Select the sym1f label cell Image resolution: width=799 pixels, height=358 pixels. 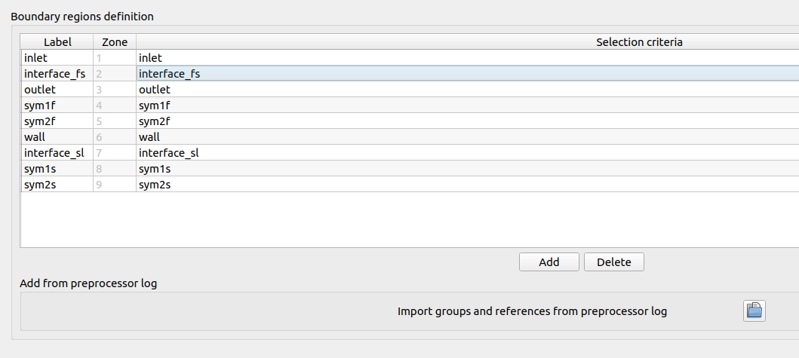tap(57, 106)
